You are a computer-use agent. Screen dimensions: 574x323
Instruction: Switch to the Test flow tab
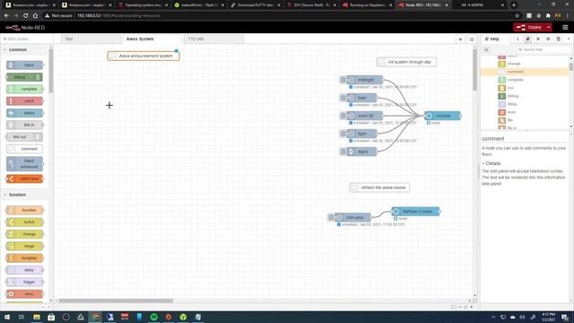91,39
